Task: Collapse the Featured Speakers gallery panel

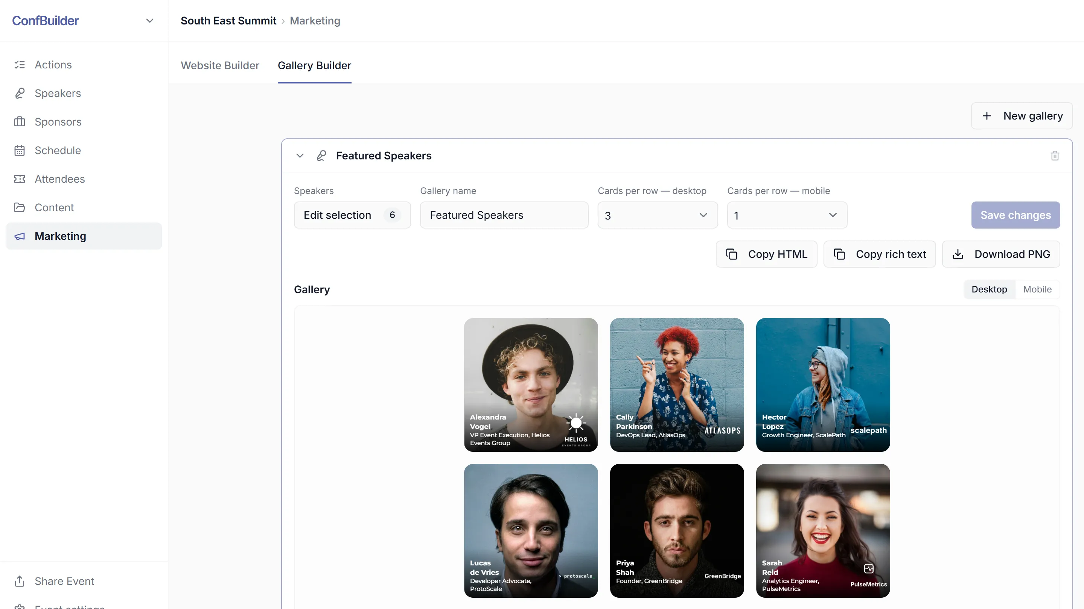Action: (x=300, y=156)
